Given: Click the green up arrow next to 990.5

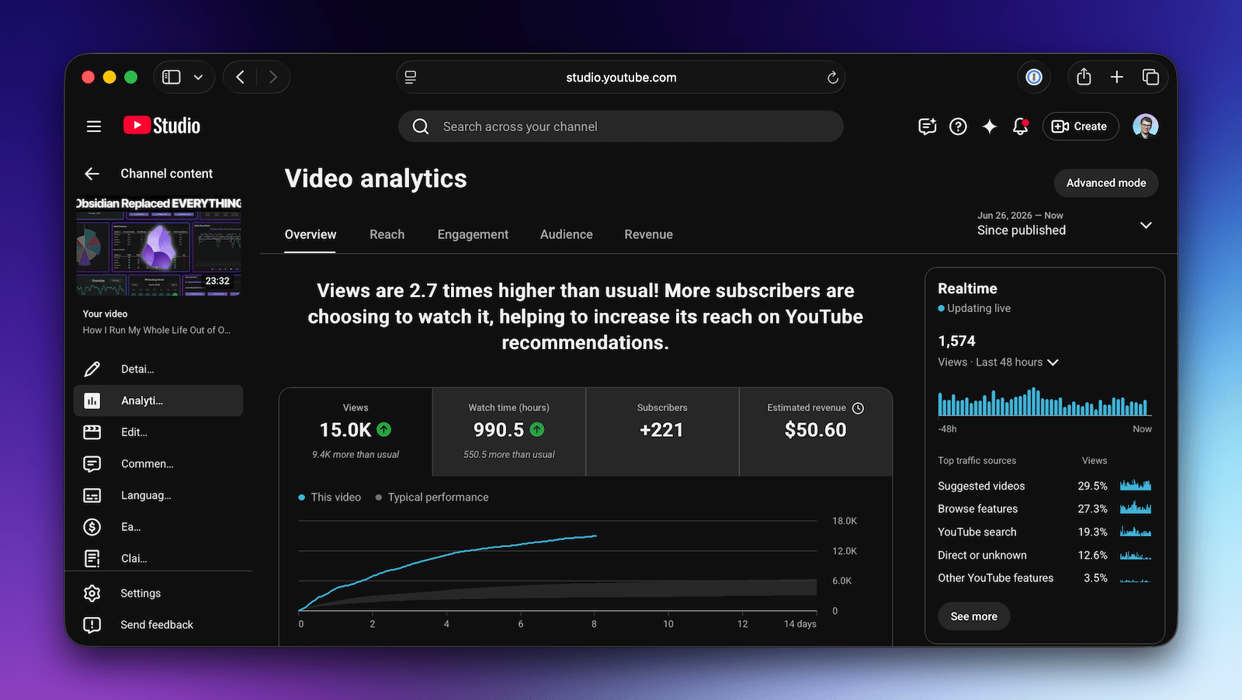Looking at the screenshot, I should tap(537, 429).
